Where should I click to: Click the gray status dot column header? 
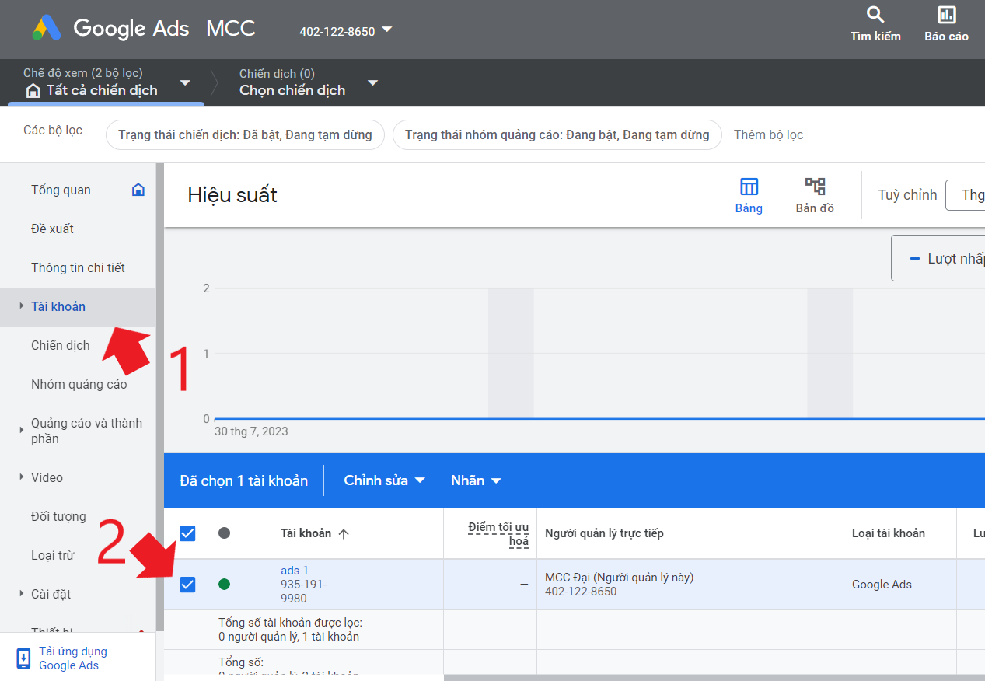point(225,533)
